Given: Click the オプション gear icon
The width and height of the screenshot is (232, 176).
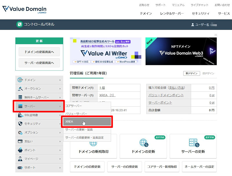Looking at the screenshot, I should pyautogui.click(x=20, y=133).
